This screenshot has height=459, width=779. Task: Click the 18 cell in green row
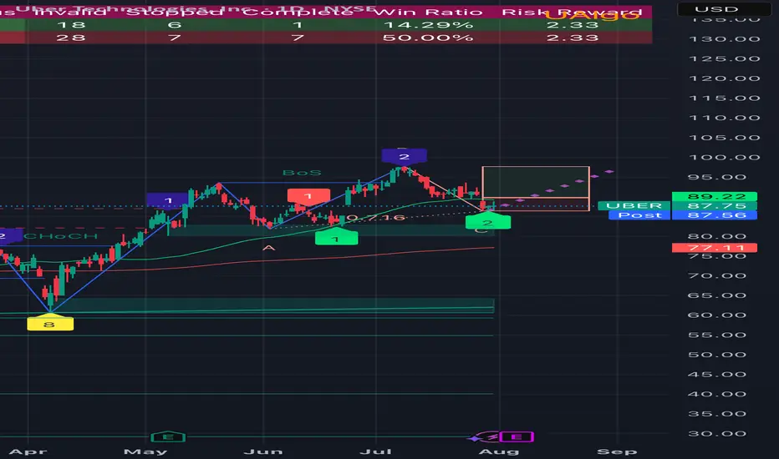pyautogui.click(x=71, y=25)
